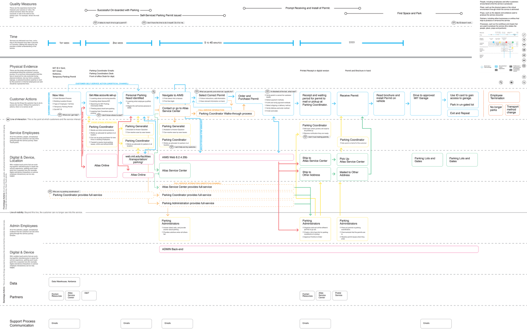Image resolution: width=527 pixels, height=329 pixels.
Task: Click the 'ADMIN Back-end' bar
Action: tap(319, 249)
